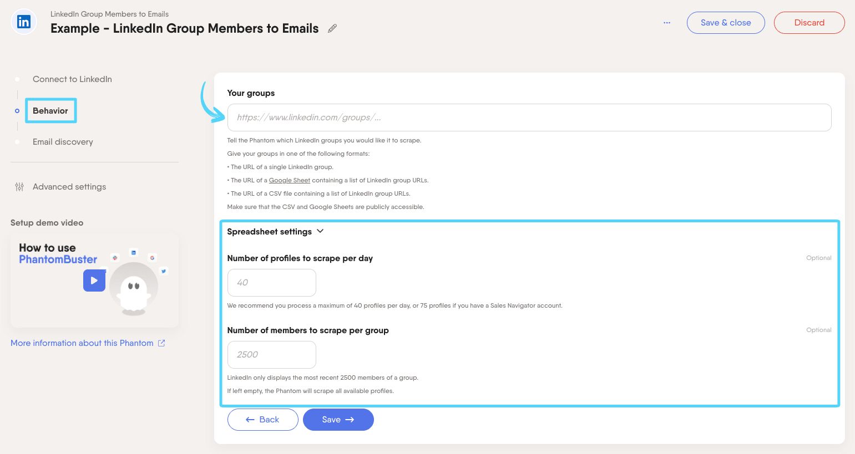Open the three-dots more options menu
This screenshot has height=454, width=855.
coord(667,23)
